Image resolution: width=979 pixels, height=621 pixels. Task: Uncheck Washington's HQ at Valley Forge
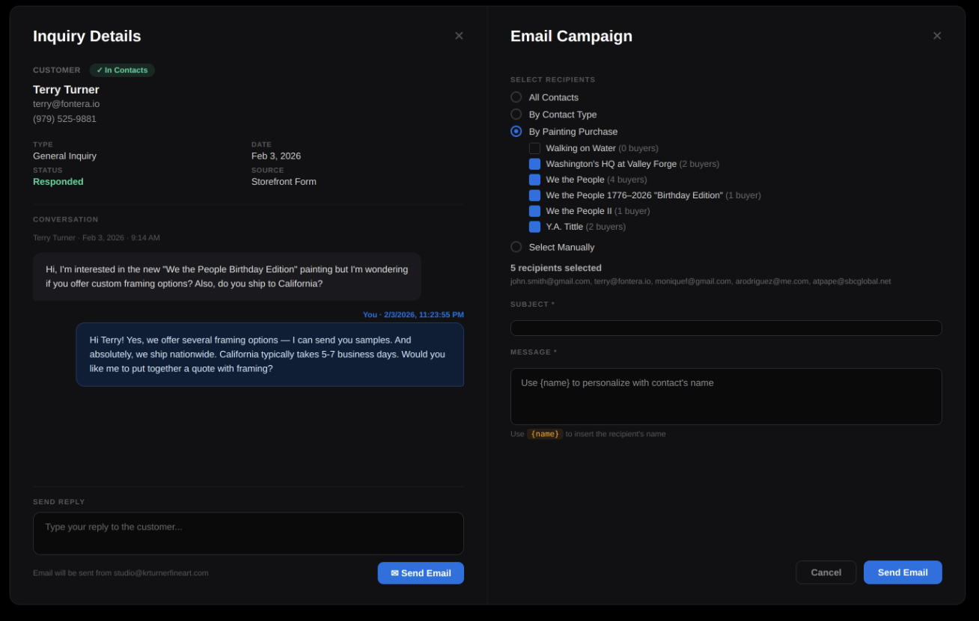[534, 164]
